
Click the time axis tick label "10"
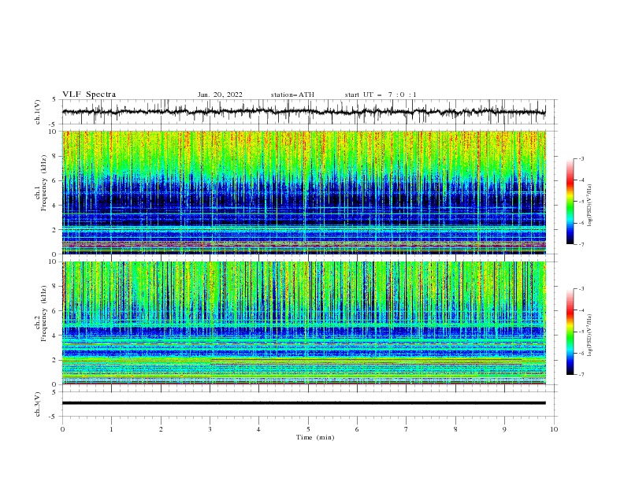pyautogui.click(x=554, y=429)
